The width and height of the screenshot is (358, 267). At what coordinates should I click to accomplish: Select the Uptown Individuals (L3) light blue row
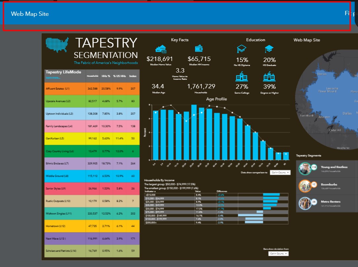click(92, 114)
